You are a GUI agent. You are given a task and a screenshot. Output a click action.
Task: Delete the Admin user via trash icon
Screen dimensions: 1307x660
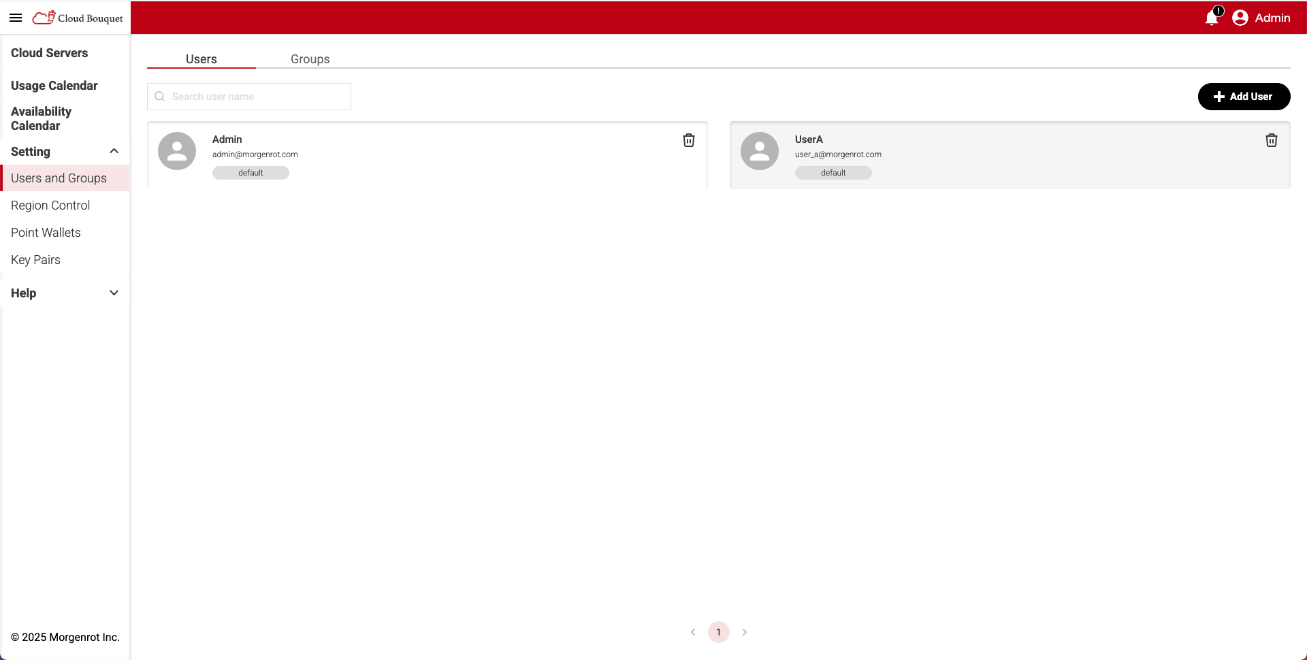[689, 140]
